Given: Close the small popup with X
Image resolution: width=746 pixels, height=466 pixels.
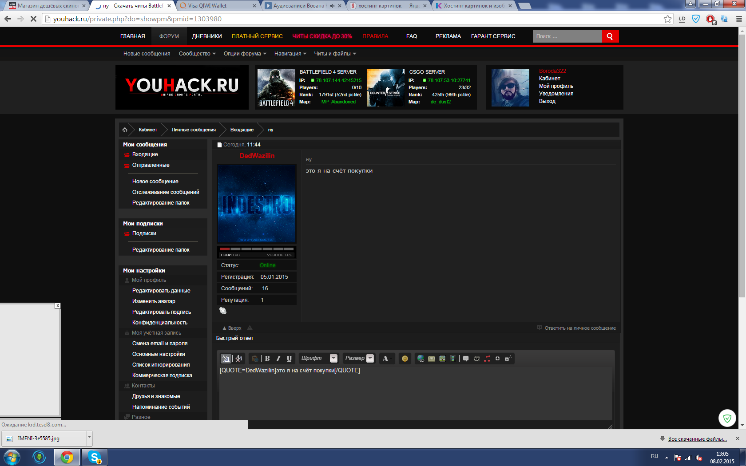Looking at the screenshot, I should (58, 306).
